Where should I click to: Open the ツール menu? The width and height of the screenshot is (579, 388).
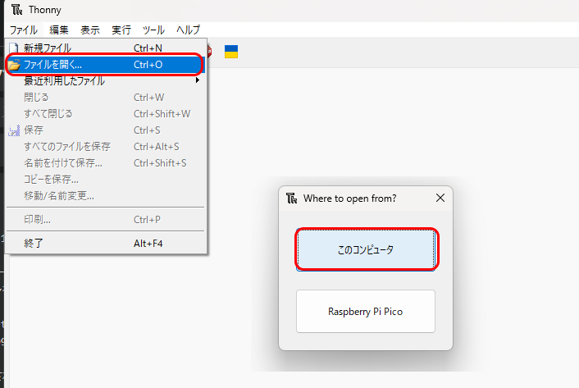(x=153, y=30)
